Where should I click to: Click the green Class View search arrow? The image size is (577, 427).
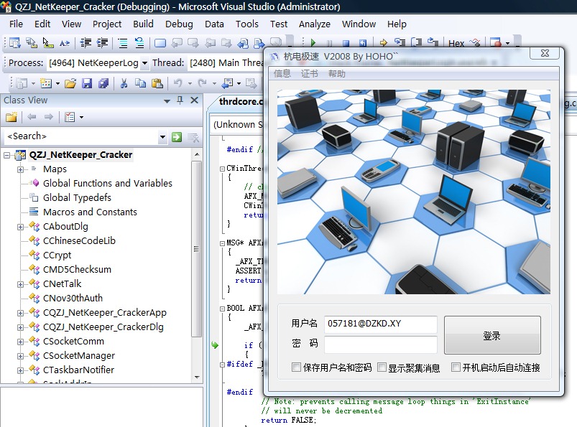pos(177,136)
